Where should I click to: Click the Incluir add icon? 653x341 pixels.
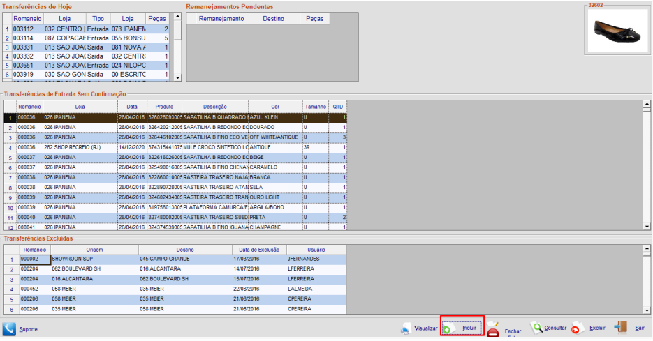(448, 328)
